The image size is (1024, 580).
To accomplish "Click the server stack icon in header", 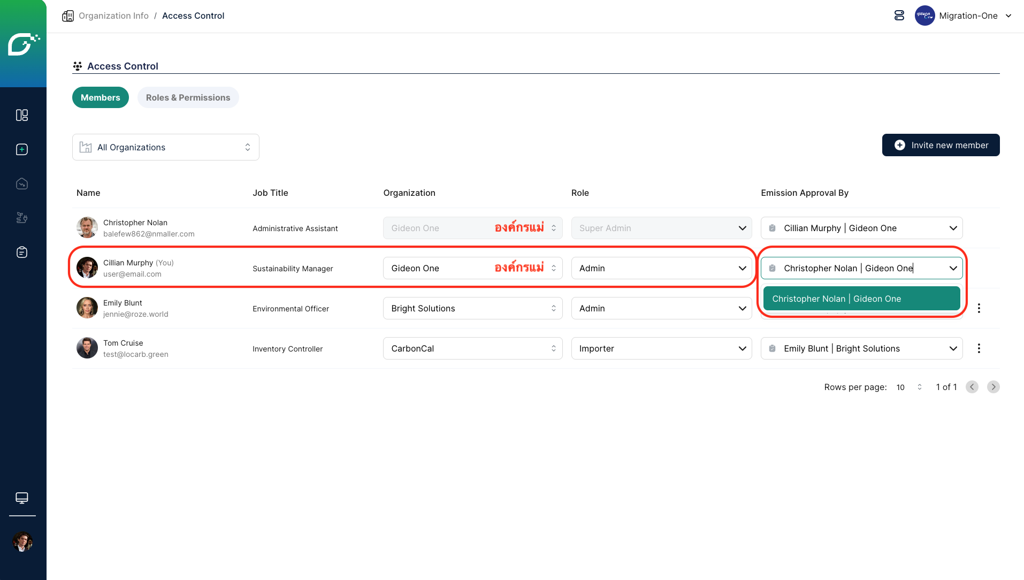I will point(899,16).
